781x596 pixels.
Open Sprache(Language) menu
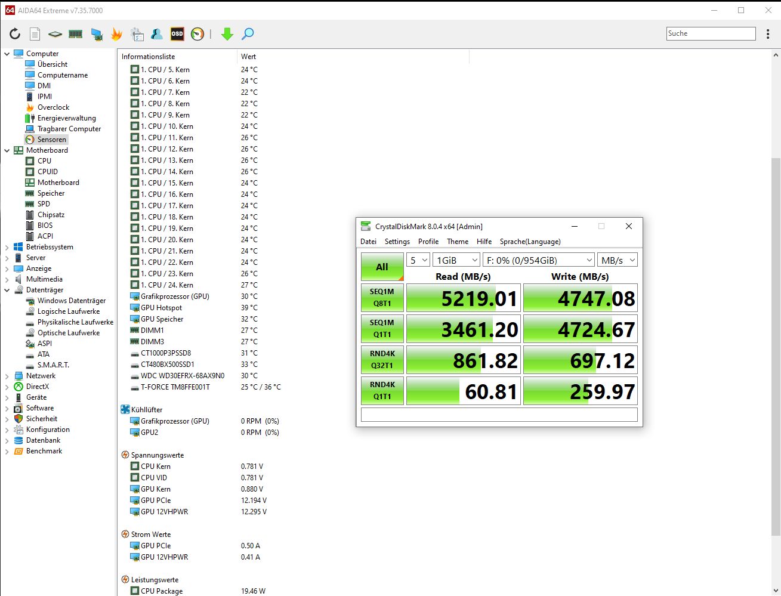(530, 242)
